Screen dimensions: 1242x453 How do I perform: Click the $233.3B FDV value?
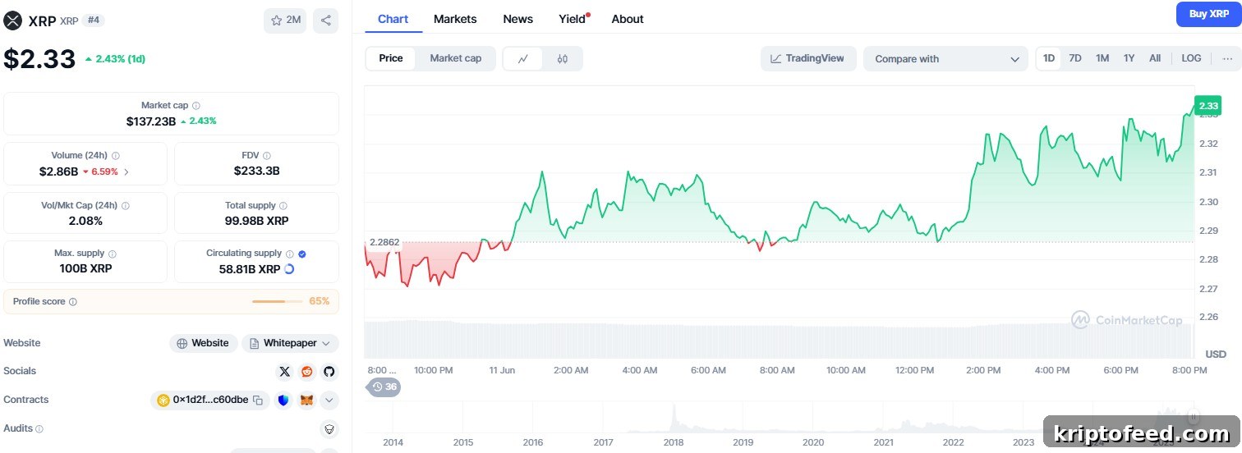pyautogui.click(x=256, y=171)
